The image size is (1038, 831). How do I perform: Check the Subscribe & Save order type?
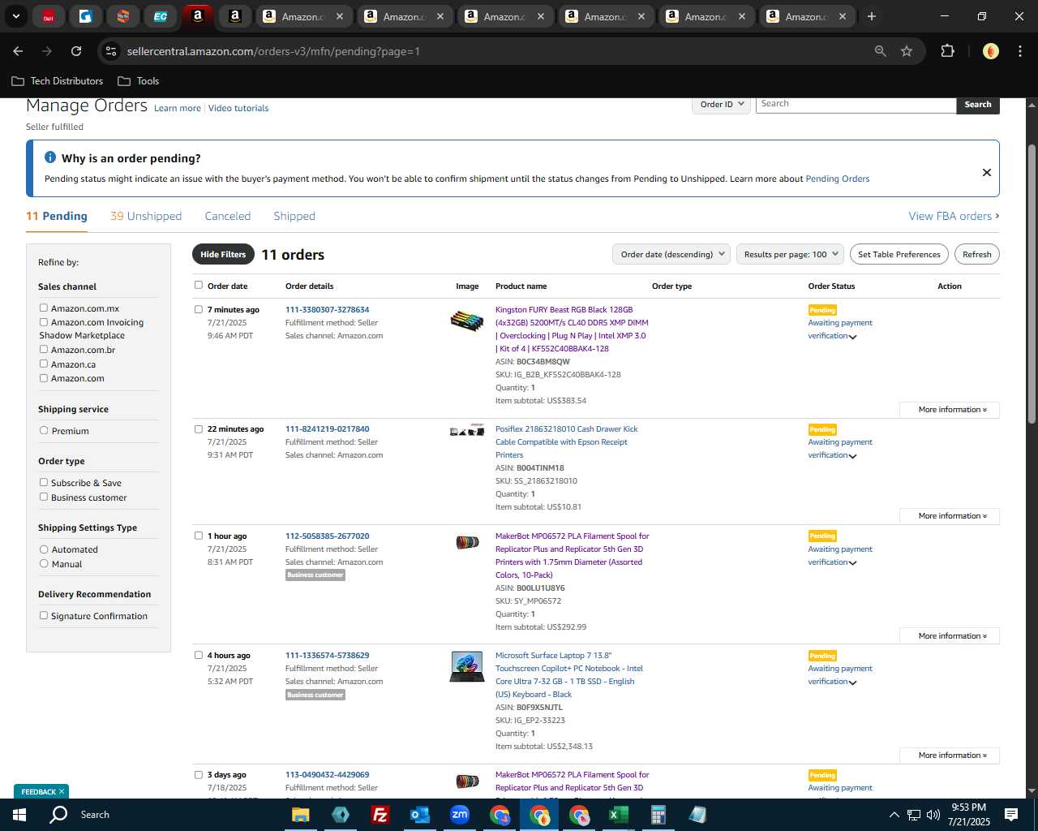44,482
